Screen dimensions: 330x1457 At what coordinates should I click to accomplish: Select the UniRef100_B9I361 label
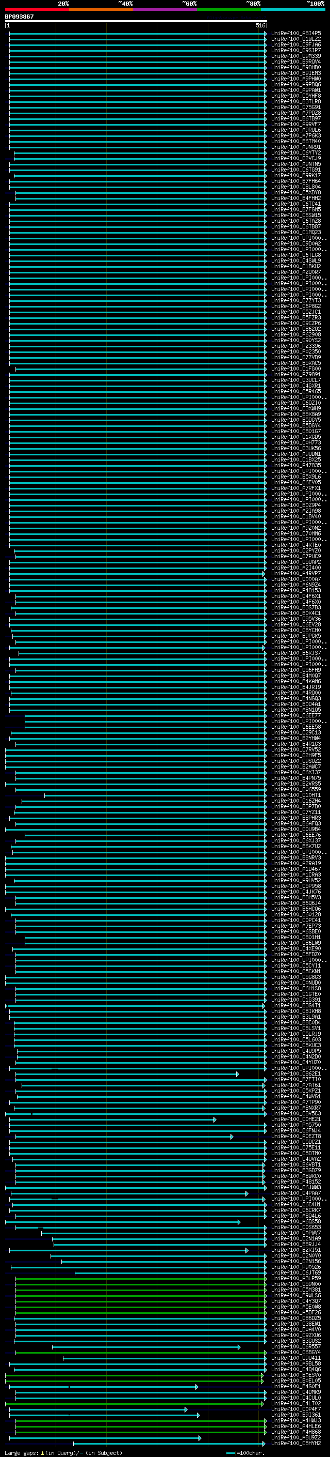coord(296,1415)
